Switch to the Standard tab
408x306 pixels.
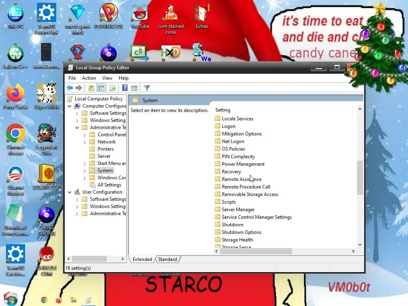167,259
